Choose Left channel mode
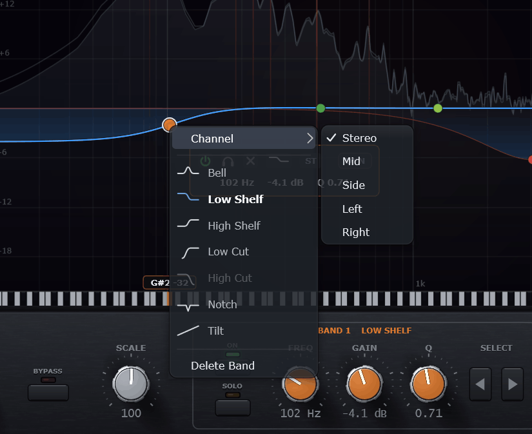 [x=367, y=209]
